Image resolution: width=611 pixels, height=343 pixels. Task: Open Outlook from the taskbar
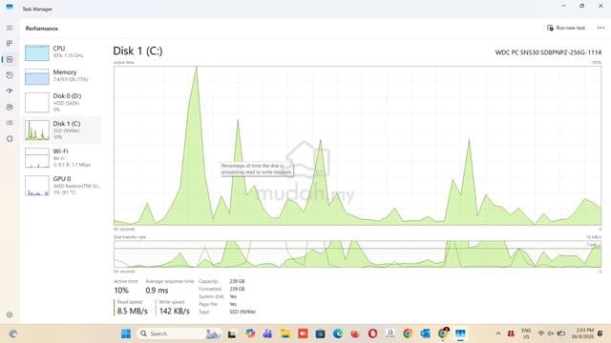click(425, 333)
